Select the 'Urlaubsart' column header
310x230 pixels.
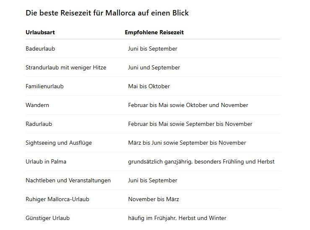[40, 32]
